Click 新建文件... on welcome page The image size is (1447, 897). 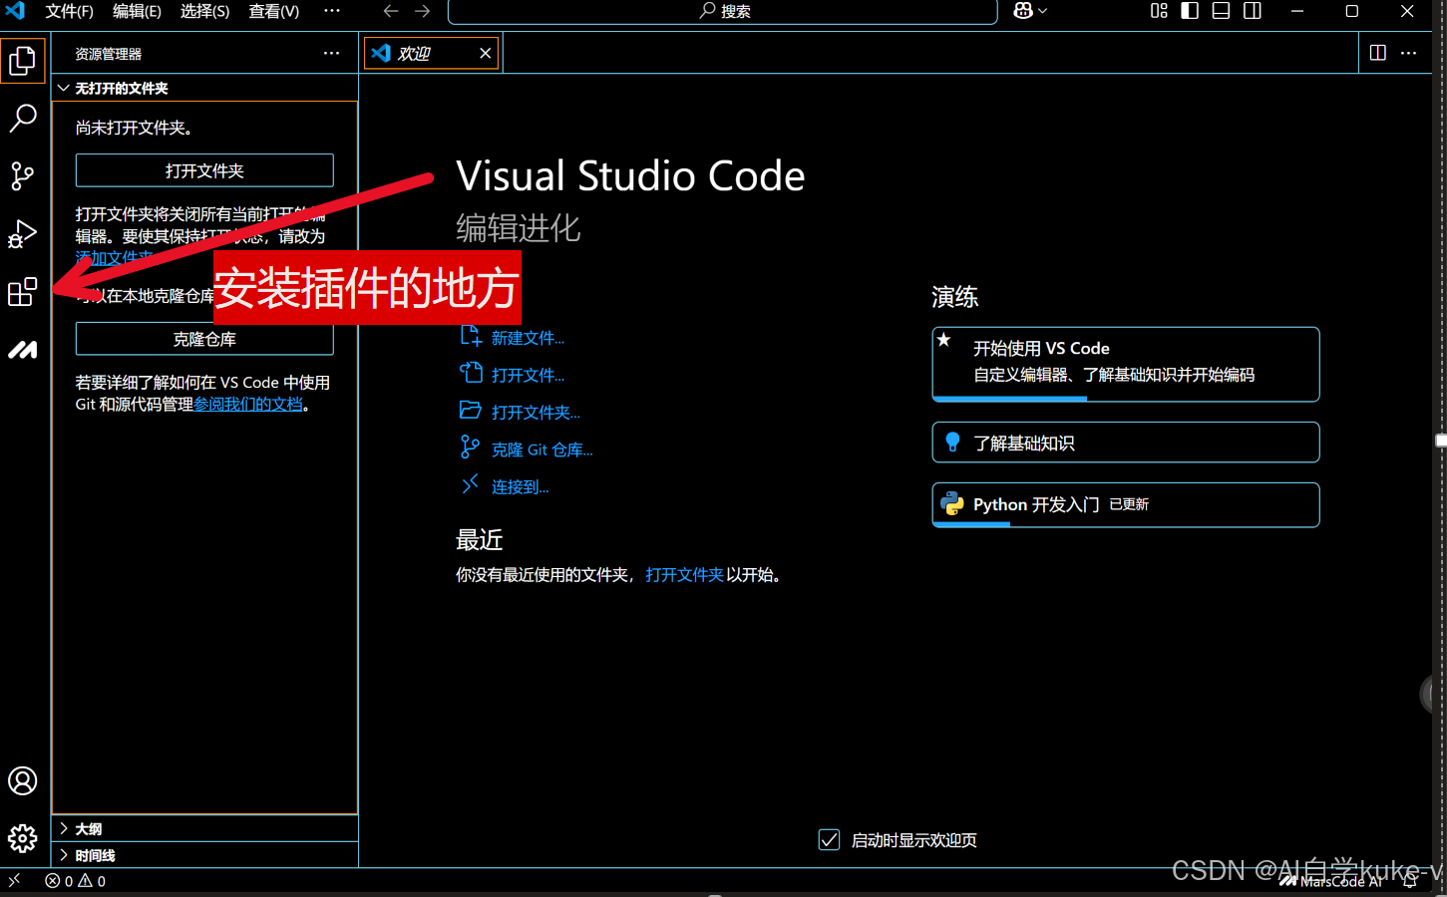tap(528, 338)
